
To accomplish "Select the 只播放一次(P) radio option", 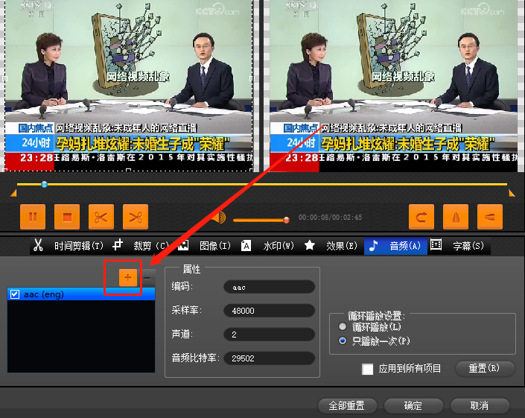I will pyautogui.click(x=343, y=341).
